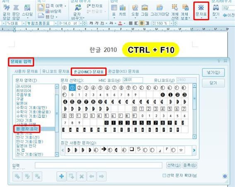Viewport: 235px width, 187px height.
Task: Click the font size stepper arrows
Action: coord(85,24)
